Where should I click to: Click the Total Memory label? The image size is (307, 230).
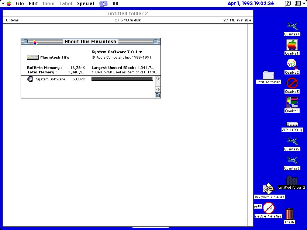point(42,72)
